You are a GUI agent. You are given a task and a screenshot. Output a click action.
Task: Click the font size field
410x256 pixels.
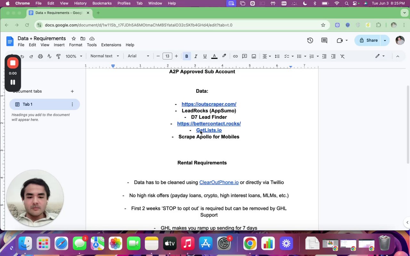click(167, 56)
